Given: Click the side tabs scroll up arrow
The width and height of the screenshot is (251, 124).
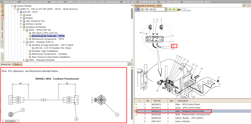Looking at the screenshot, I should point(2,54).
